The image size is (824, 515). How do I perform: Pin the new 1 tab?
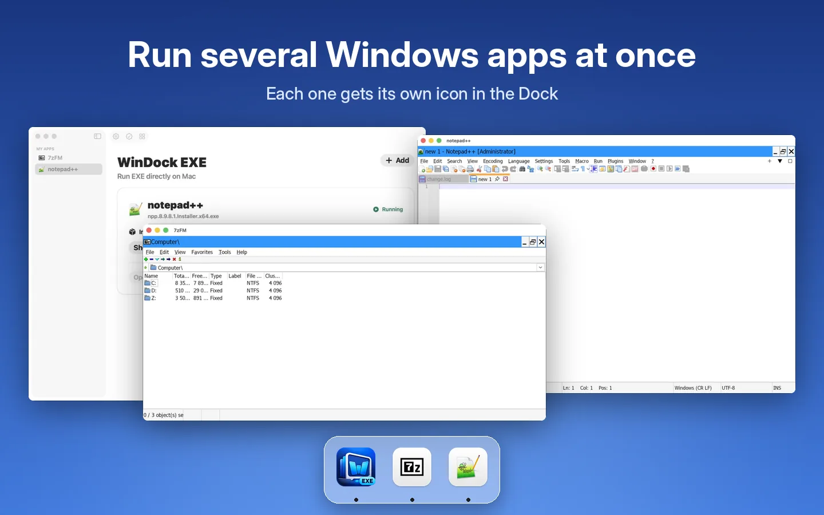coord(497,179)
